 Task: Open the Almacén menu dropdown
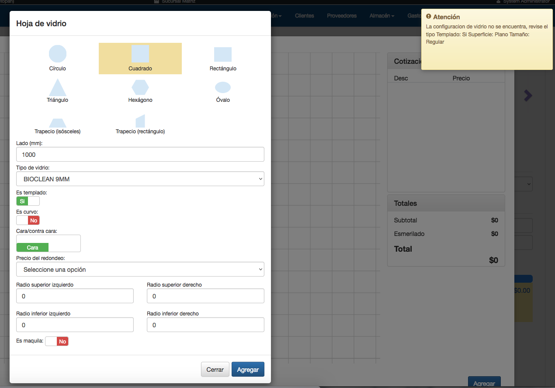pos(382,16)
